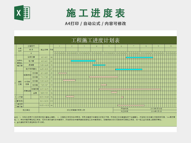This screenshot has width=191, height=143.
Task: Select date range cell 7.25~8.7
Action: click(x=44, y=85)
